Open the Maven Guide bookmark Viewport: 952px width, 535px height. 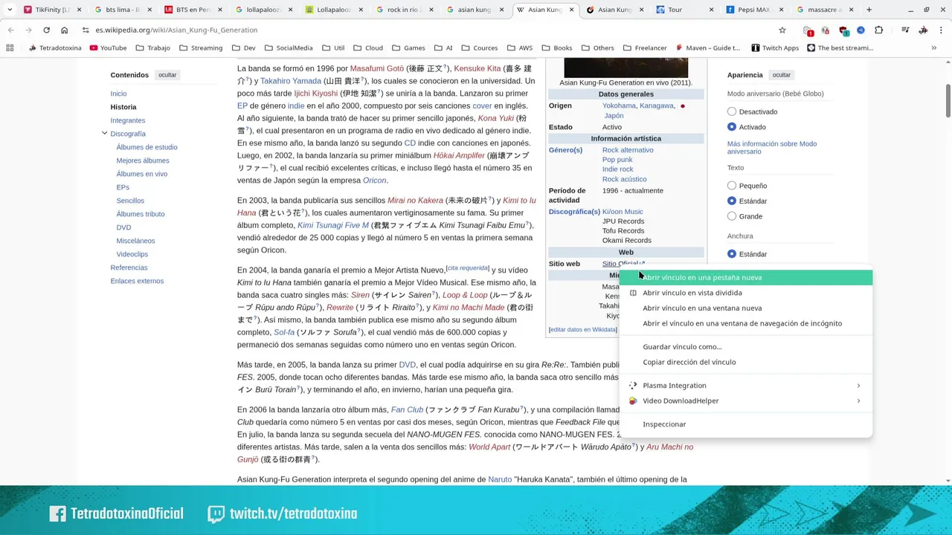[x=707, y=48]
